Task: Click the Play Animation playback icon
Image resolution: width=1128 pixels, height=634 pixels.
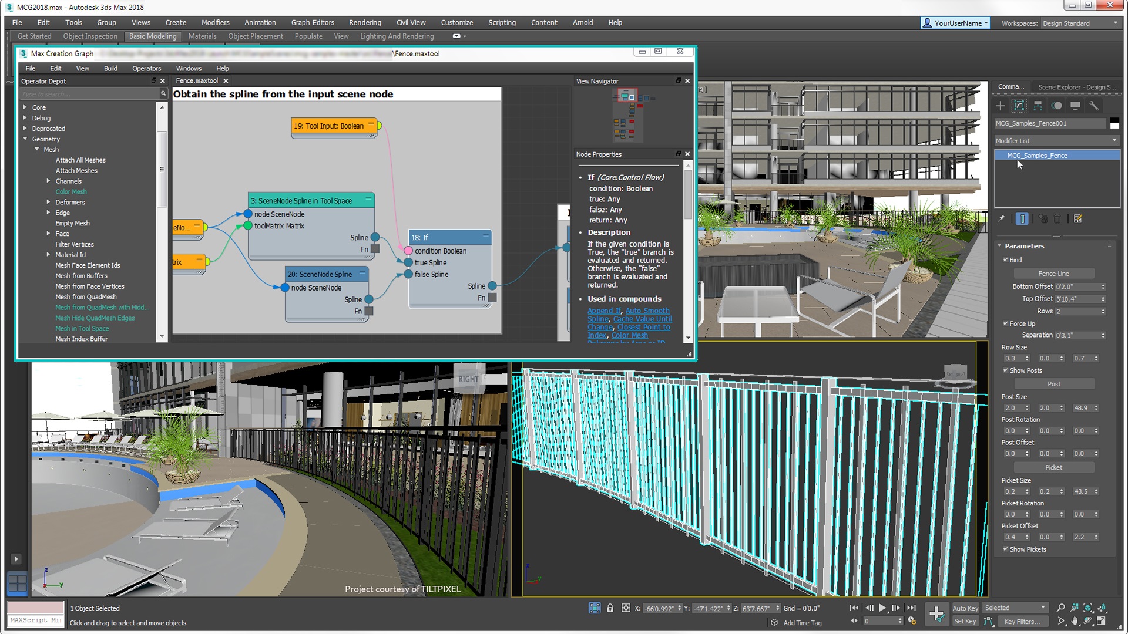Action: (x=883, y=608)
